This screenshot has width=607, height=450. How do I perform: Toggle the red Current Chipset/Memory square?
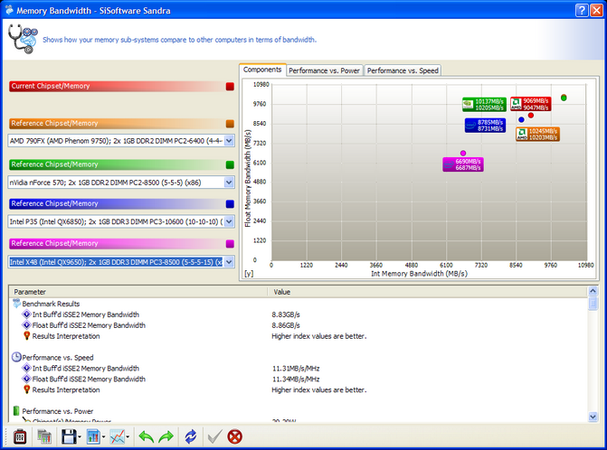(230, 87)
